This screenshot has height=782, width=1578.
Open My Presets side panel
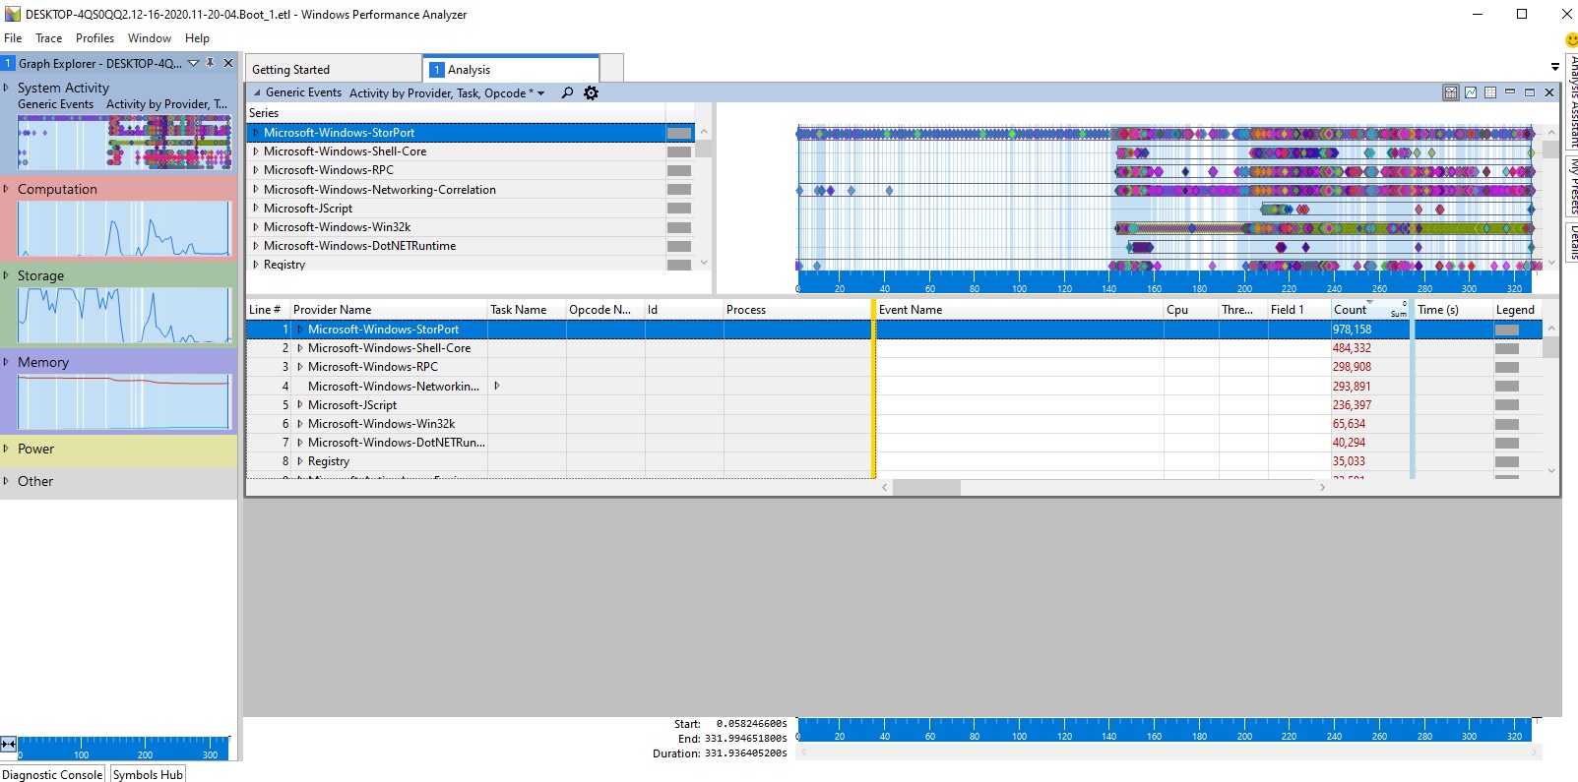pos(1571,185)
